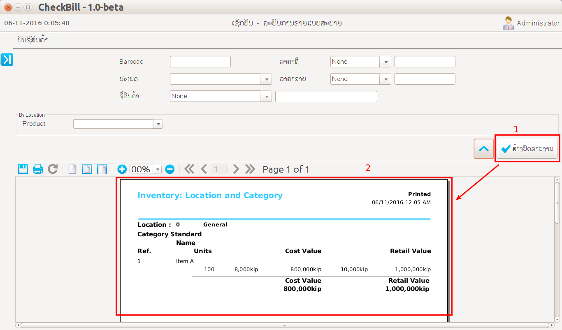Toggle the fit page view mode

87,169
